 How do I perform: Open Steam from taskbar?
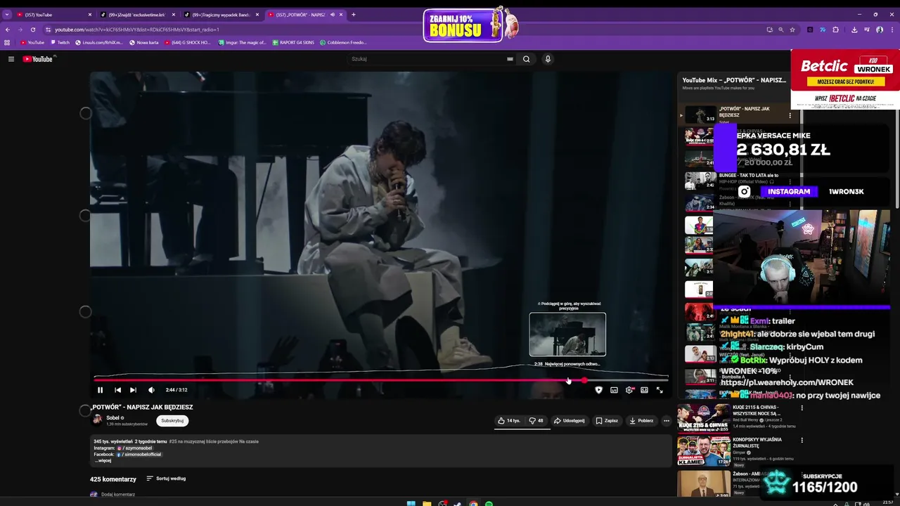point(458,503)
